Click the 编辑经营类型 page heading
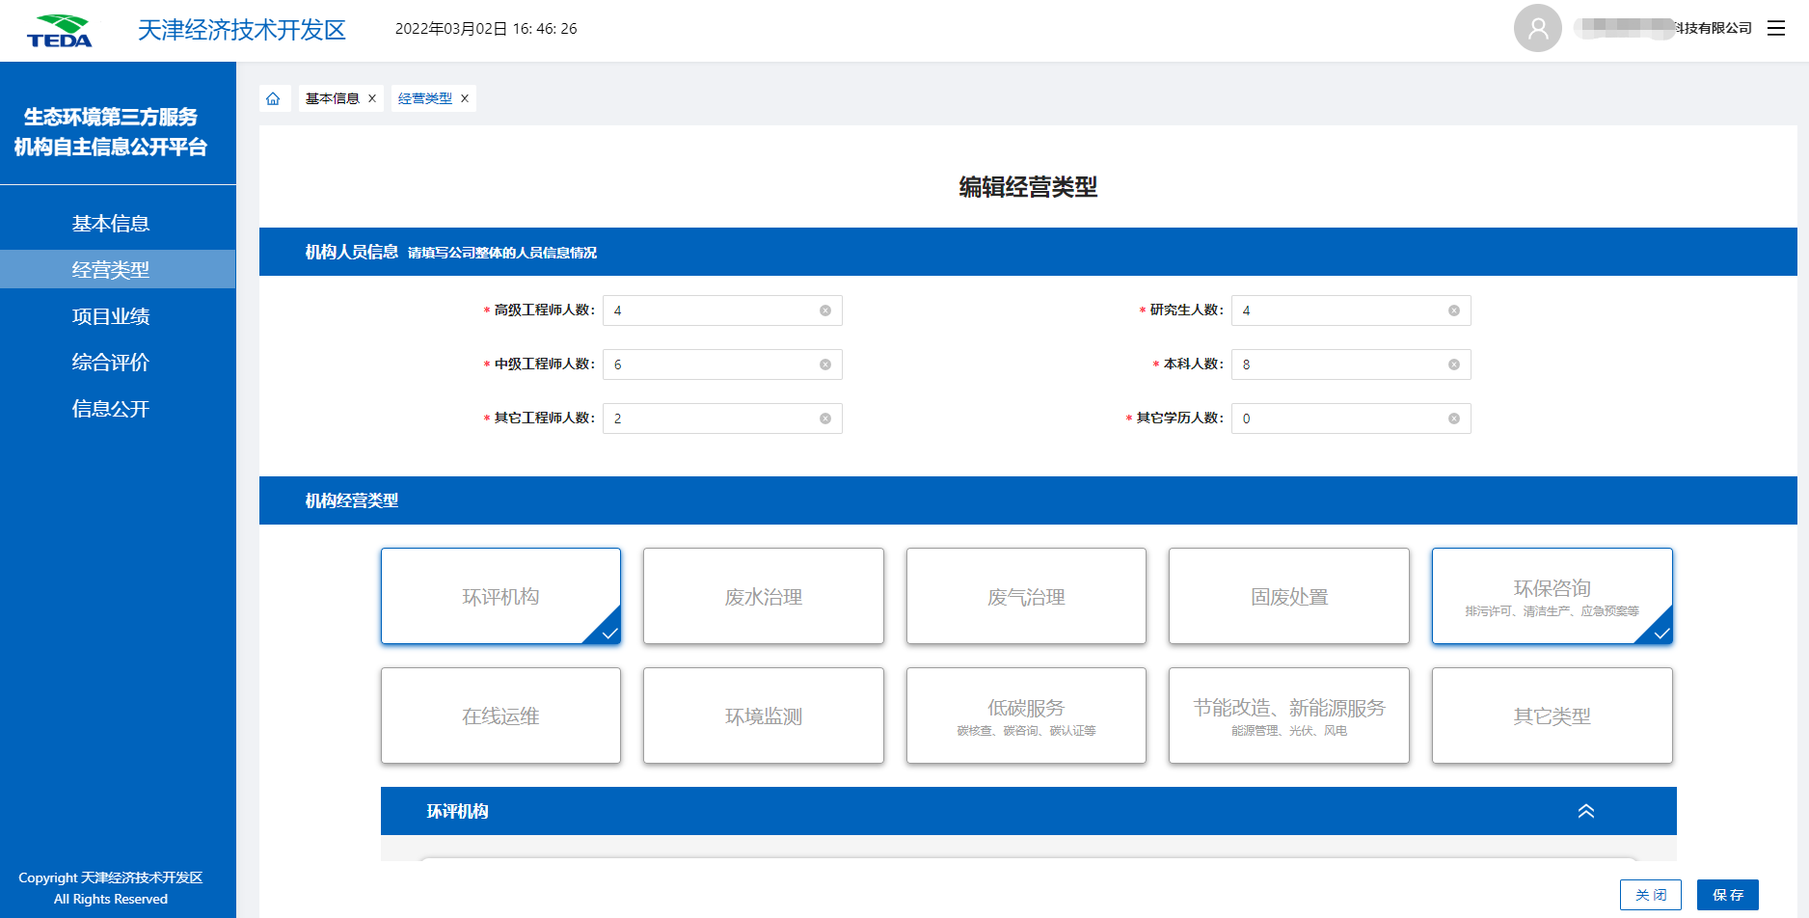 click(1028, 187)
